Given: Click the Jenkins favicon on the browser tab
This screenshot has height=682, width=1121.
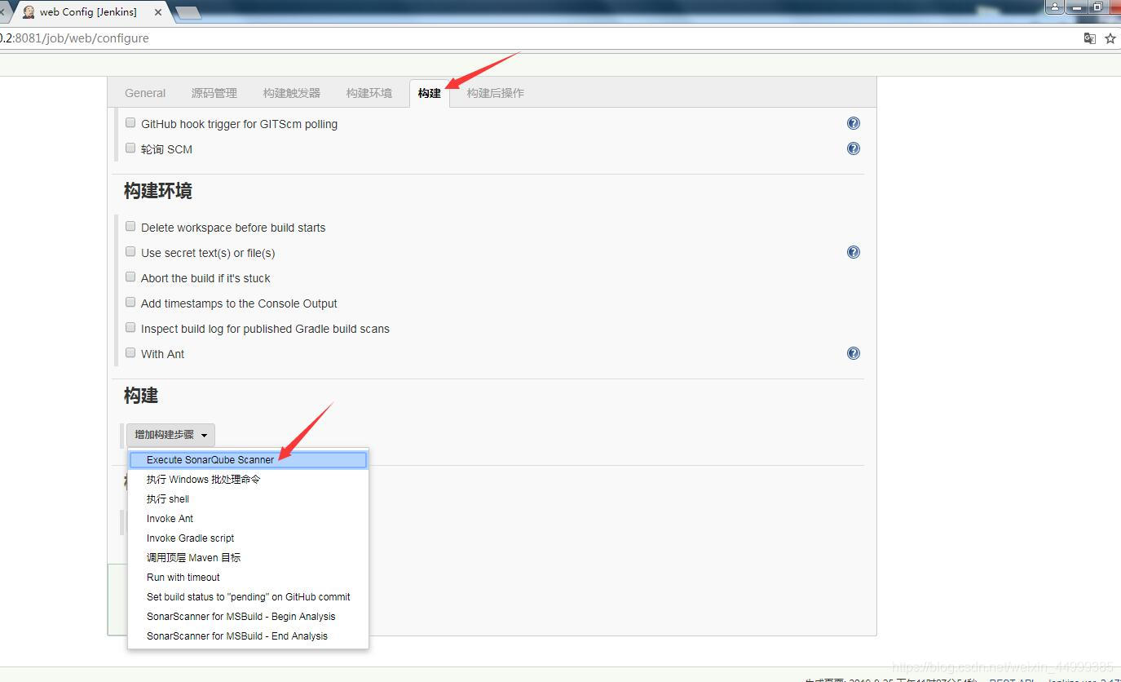Looking at the screenshot, I should point(29,12).
